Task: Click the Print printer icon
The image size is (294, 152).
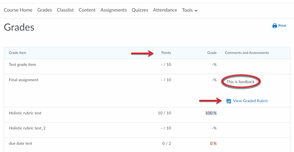Action: (274, 26)
